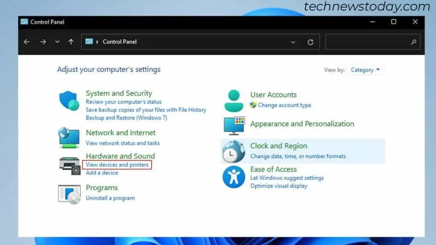This screenshot has height=245, width=436.
Task: Click the Network and Internet globe icon
Action: (69, 137)
